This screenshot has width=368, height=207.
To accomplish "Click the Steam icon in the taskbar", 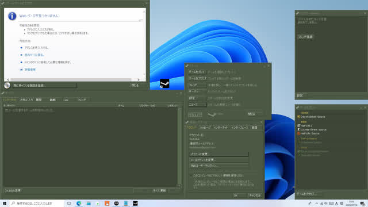I will [135, 203].
